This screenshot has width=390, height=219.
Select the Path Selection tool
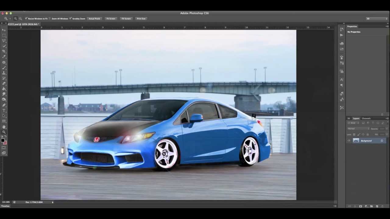tap(4, 116)
